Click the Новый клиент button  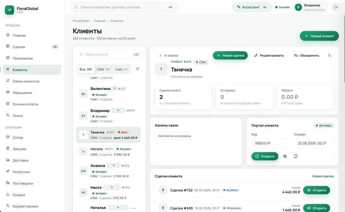[319, 36]
